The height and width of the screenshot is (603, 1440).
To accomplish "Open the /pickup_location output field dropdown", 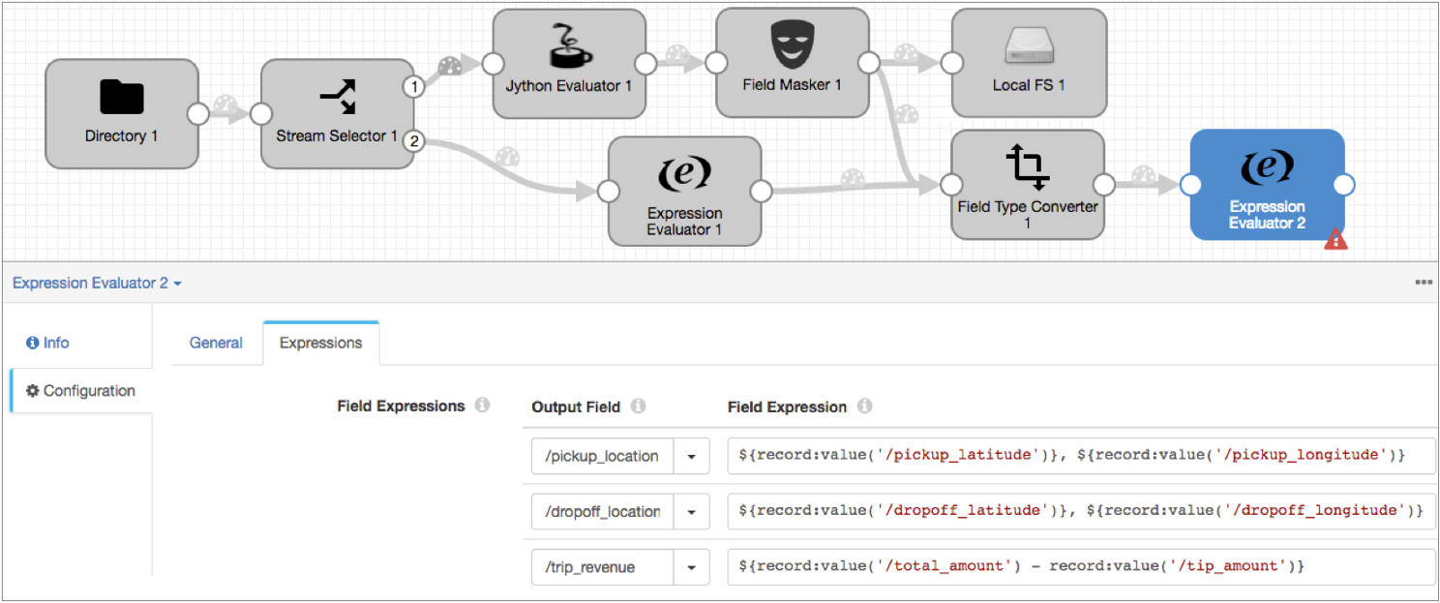I will click(691, 456).
